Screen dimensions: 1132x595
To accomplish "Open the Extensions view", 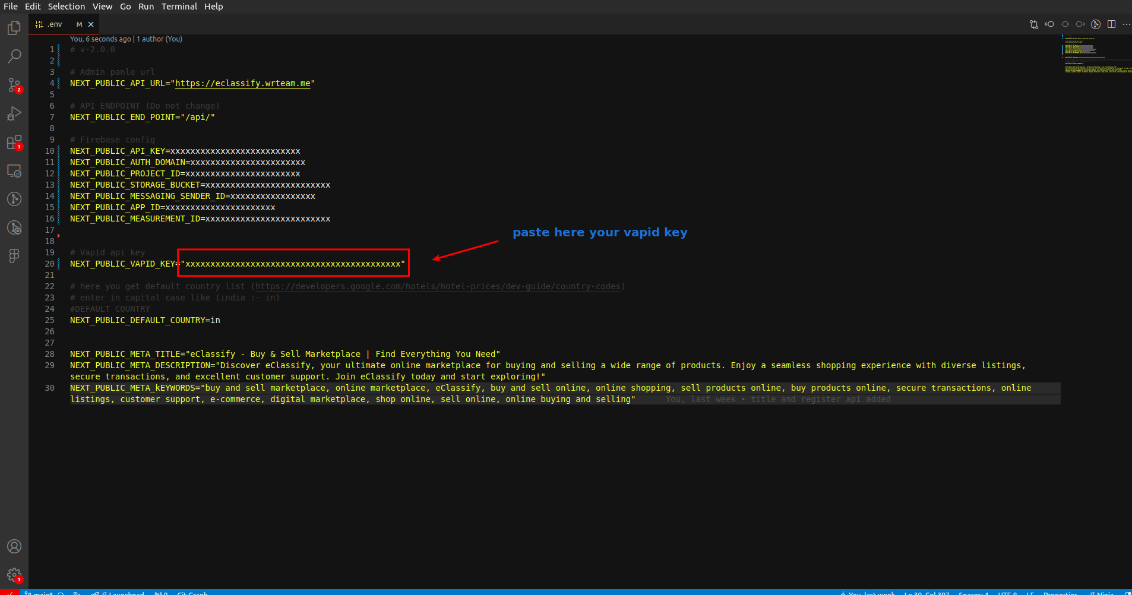I will click(x=14, y=143).
